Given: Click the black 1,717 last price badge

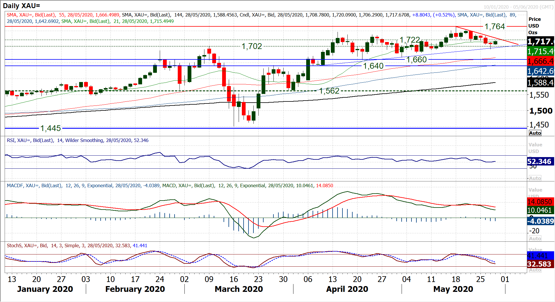Looking at the screenshot, I should pos(541,41).
